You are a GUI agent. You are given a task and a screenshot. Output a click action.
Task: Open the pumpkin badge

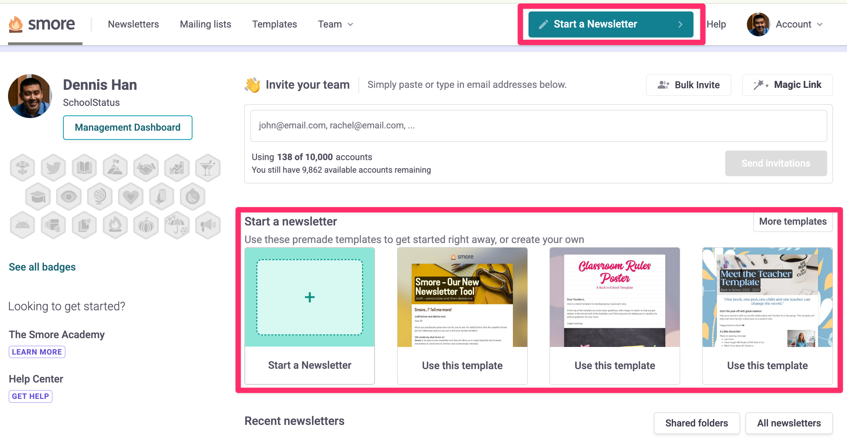pos(146,226)
